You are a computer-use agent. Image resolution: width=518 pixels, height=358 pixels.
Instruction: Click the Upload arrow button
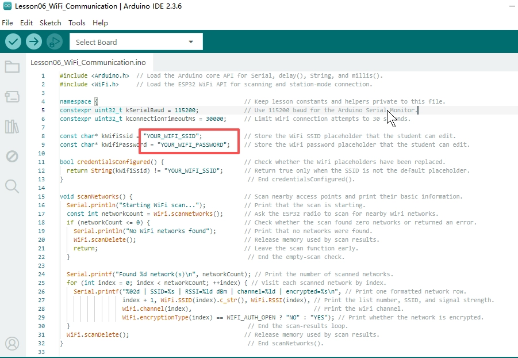click(x=34, y=41)
